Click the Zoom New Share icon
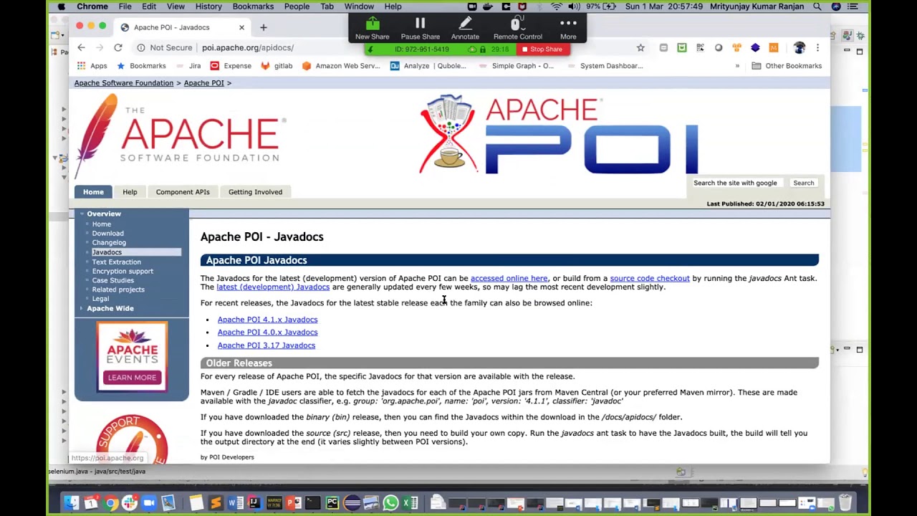Screen dimensions: 917x516 pos(372,24)
